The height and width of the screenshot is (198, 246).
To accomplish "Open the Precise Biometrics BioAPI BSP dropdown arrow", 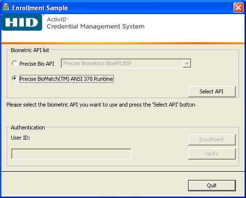I will (187, 63).
